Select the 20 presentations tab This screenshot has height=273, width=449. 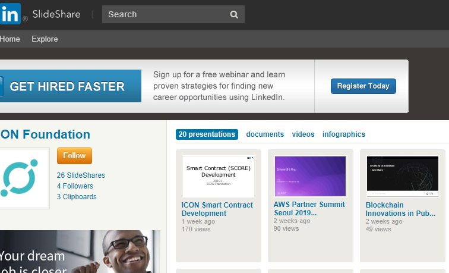coord(207,134)
